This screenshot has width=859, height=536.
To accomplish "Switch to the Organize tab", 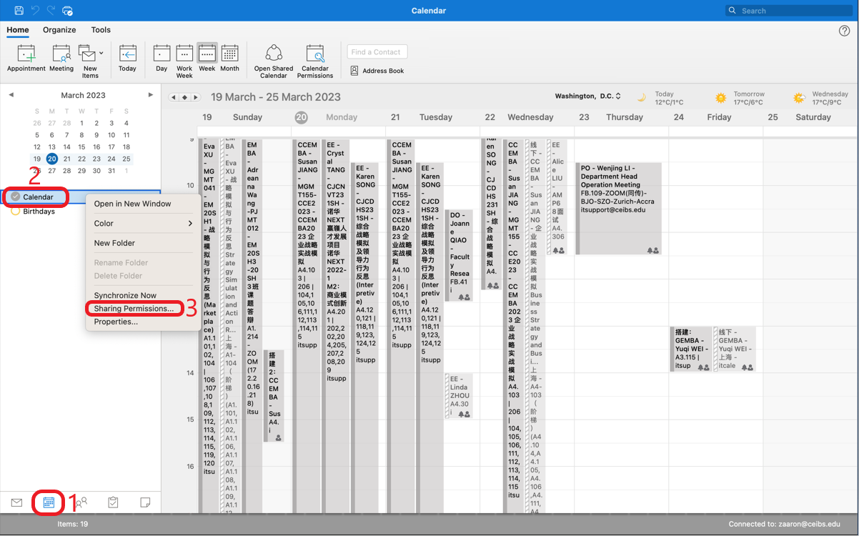I will [x=59, y=30].
